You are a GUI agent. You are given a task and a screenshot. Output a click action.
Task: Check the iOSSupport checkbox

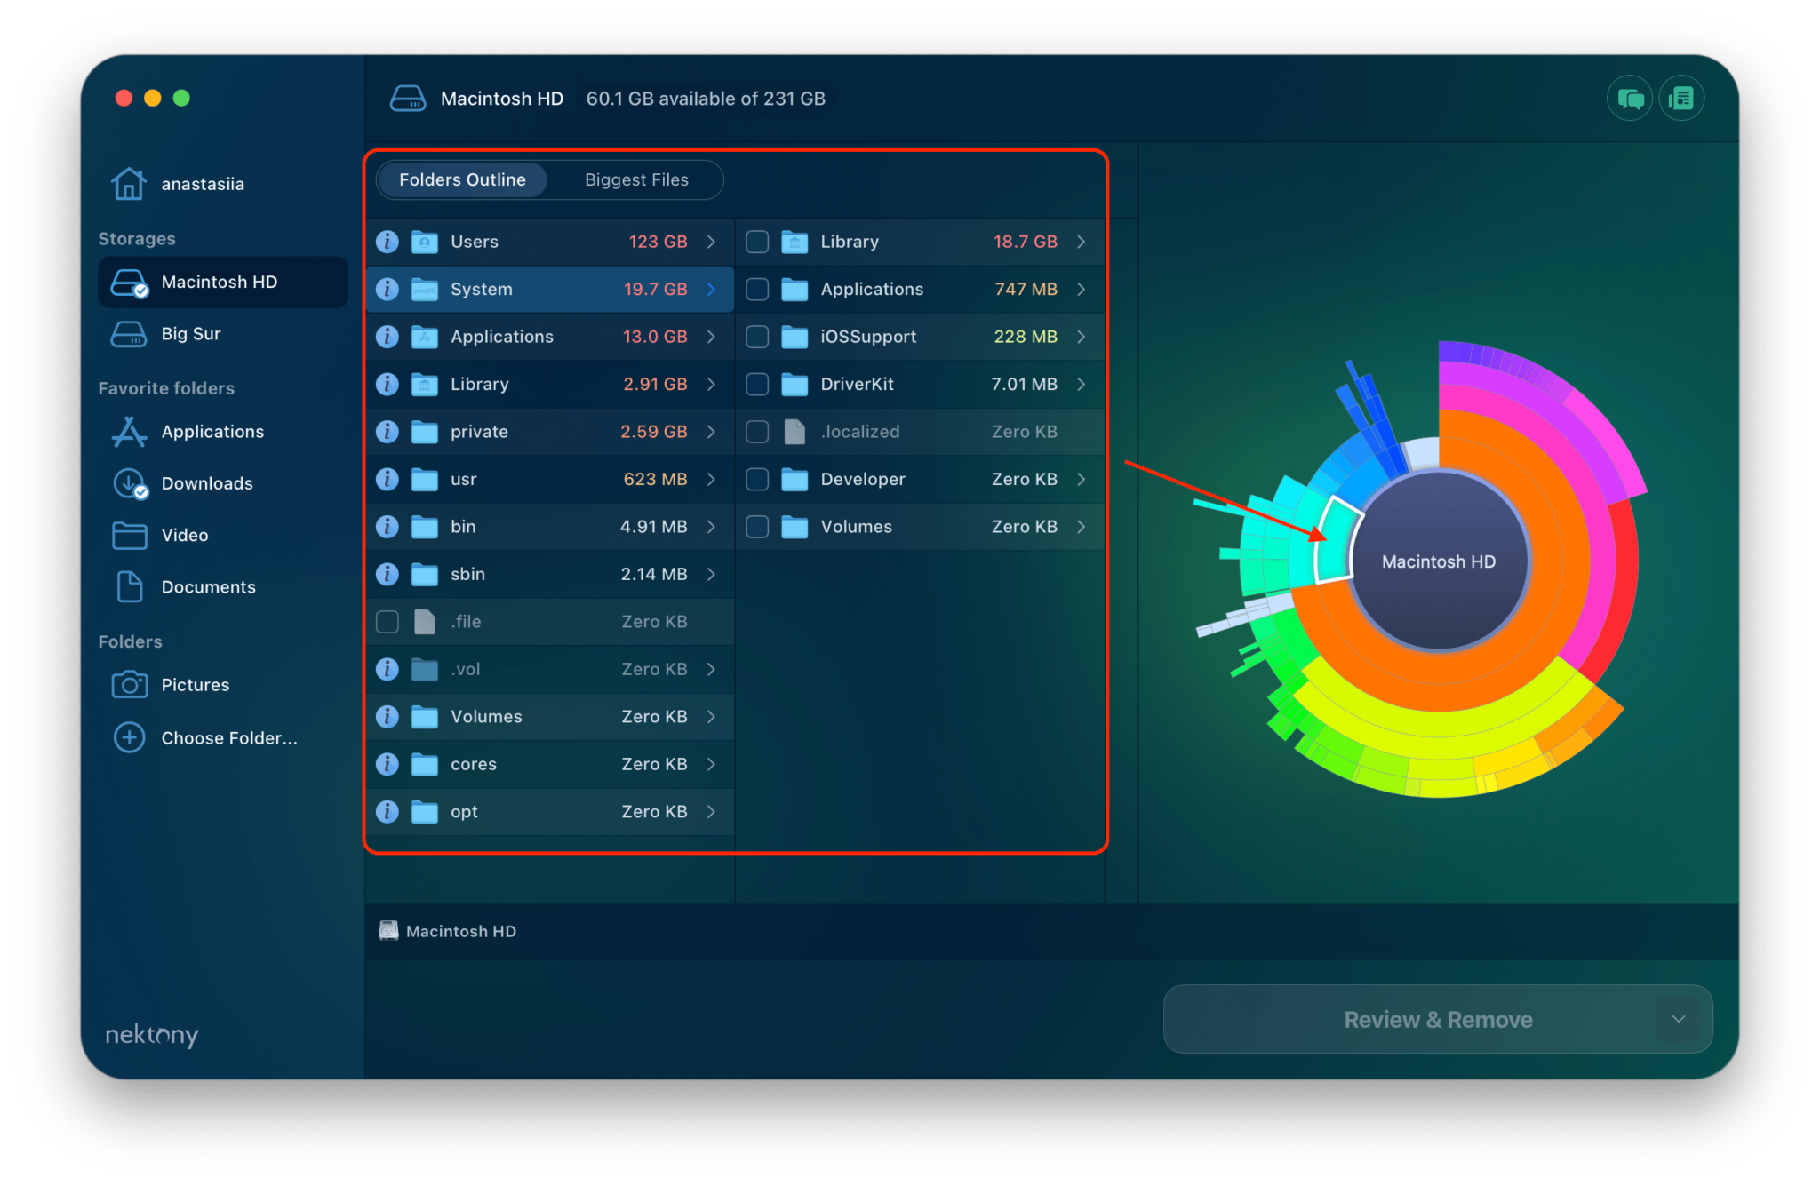756,336
